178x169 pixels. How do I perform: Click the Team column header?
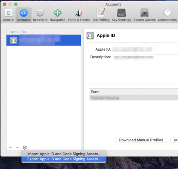[x=134, y=91]
